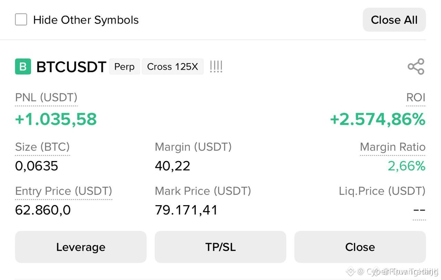441x280 pixels.
Task: Click the Close All button
Action: (x=394, y=20)
